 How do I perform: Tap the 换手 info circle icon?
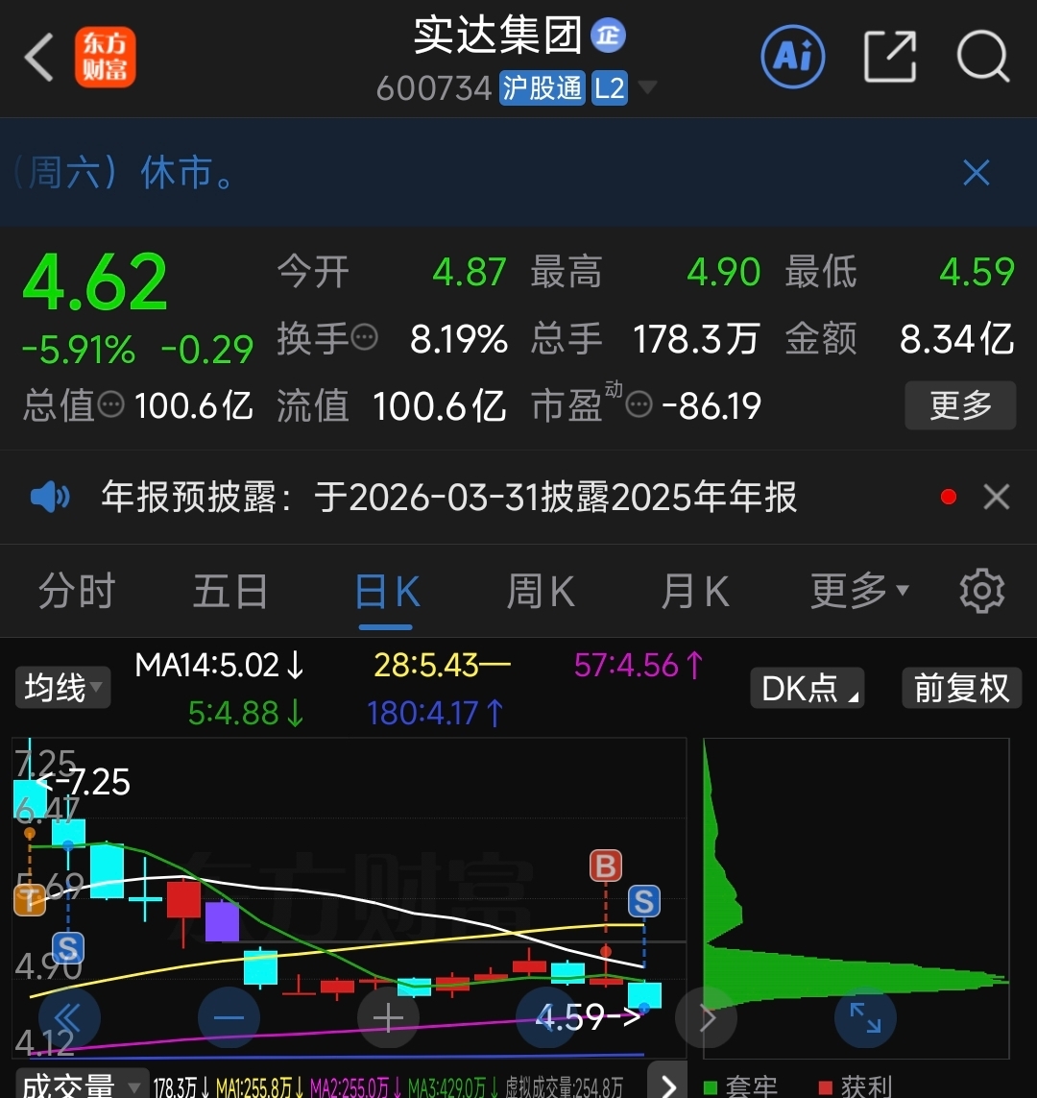pos(365,338)
